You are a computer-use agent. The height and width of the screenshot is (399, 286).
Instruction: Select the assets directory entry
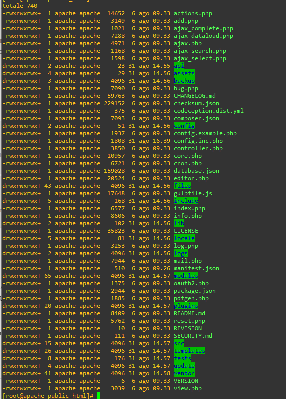click(x=184, y=73)
